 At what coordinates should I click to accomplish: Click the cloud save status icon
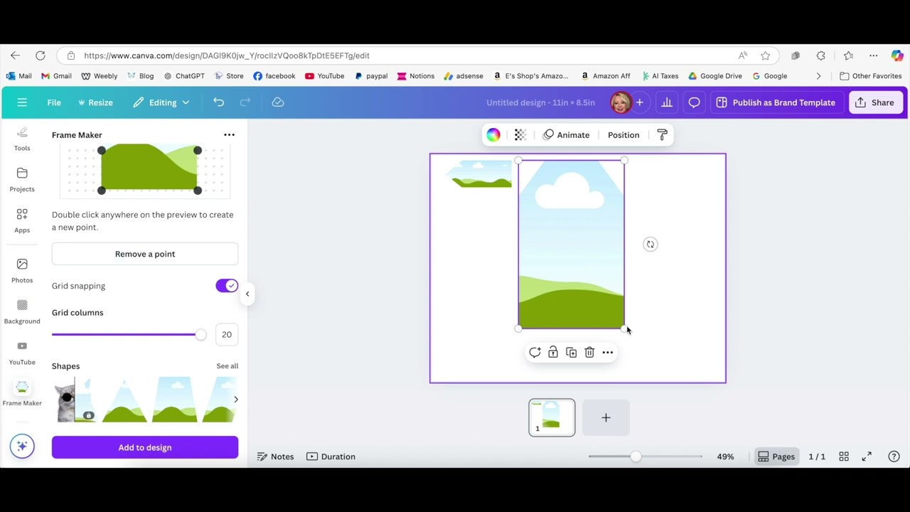coord(278,102)
